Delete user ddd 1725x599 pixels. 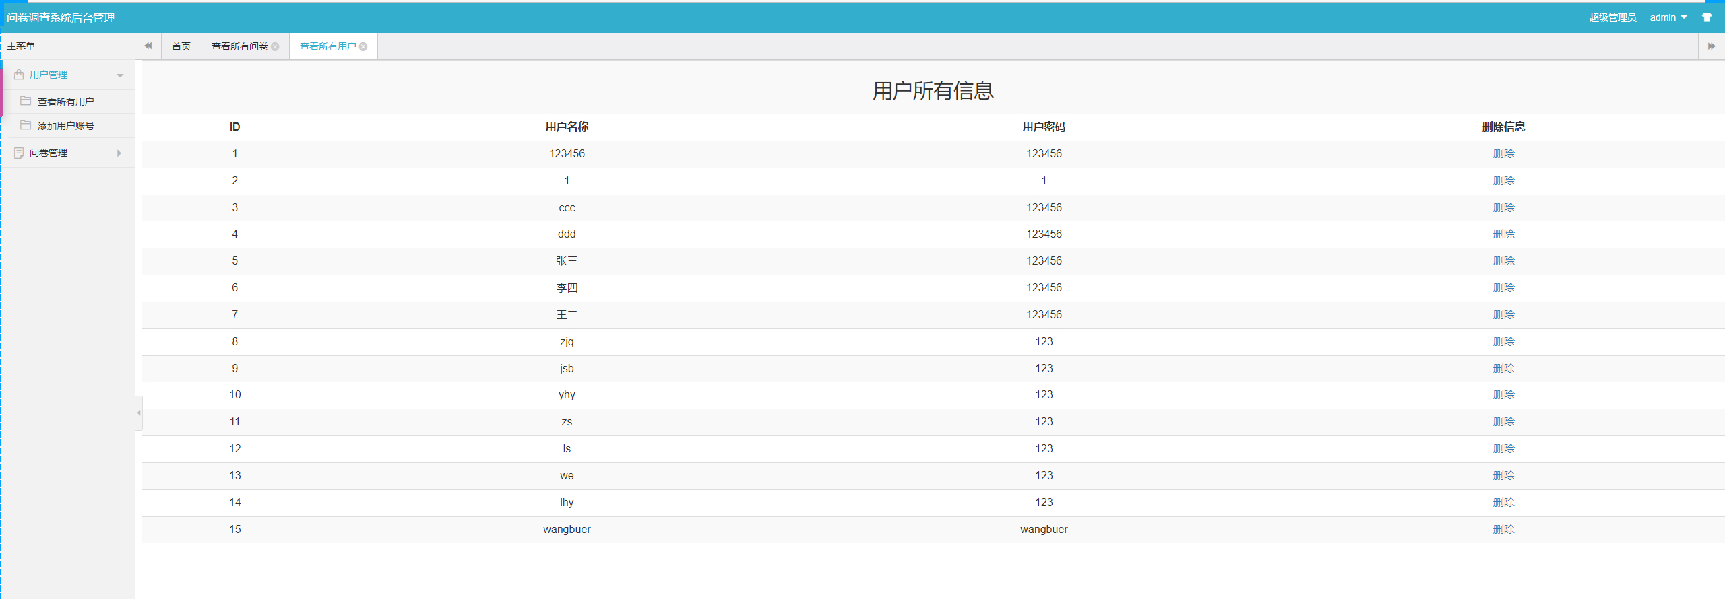click(1503, 234)
